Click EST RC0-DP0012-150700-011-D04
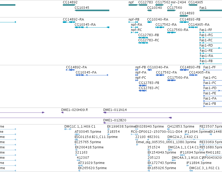This screenshot has width=222, height=172. pyautogui.click(x=157, y=132)
